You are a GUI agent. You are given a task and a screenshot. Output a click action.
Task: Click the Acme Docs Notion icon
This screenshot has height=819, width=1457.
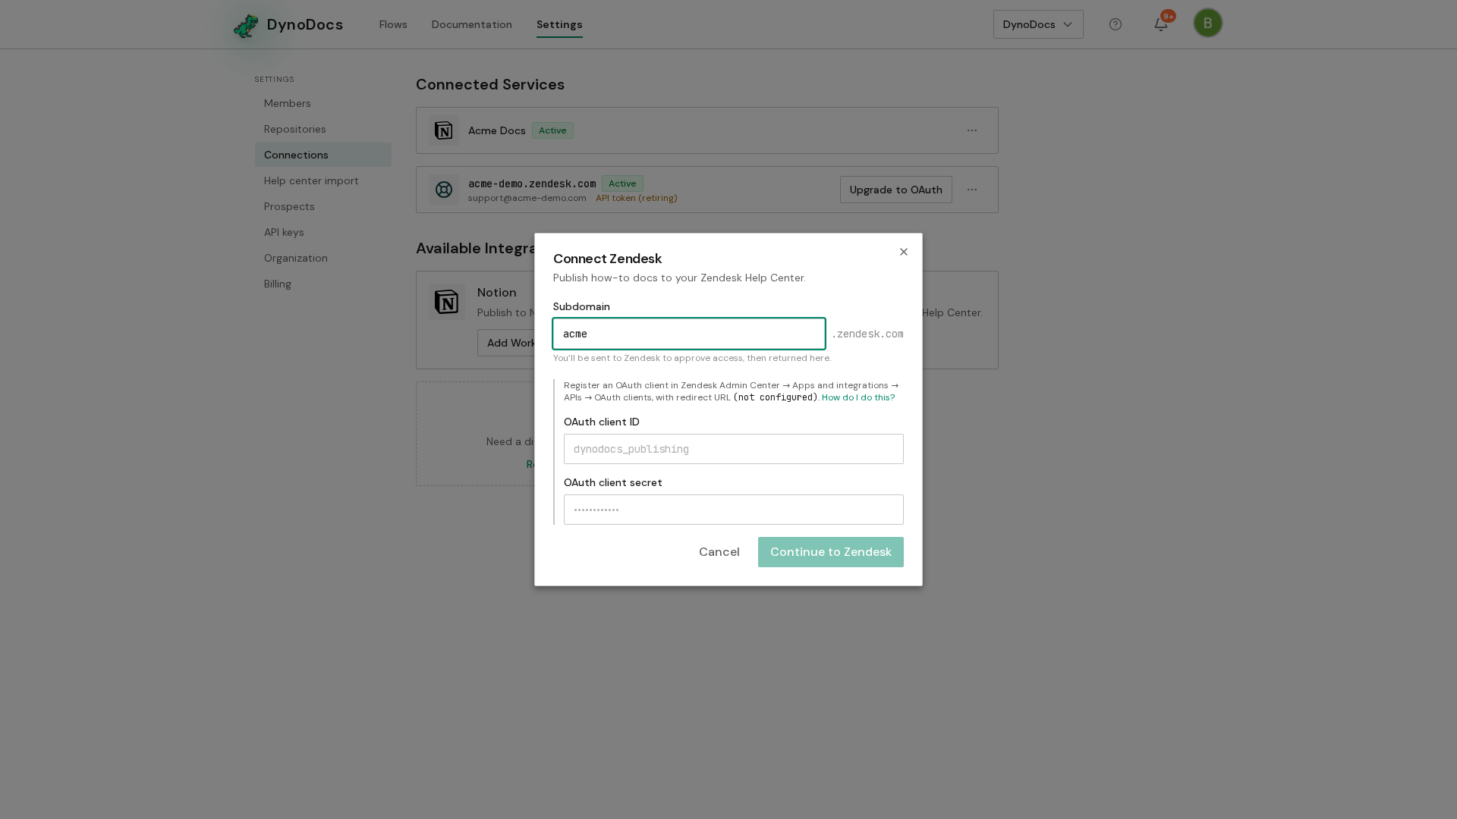pyautogui.click(x=444, y=130)
